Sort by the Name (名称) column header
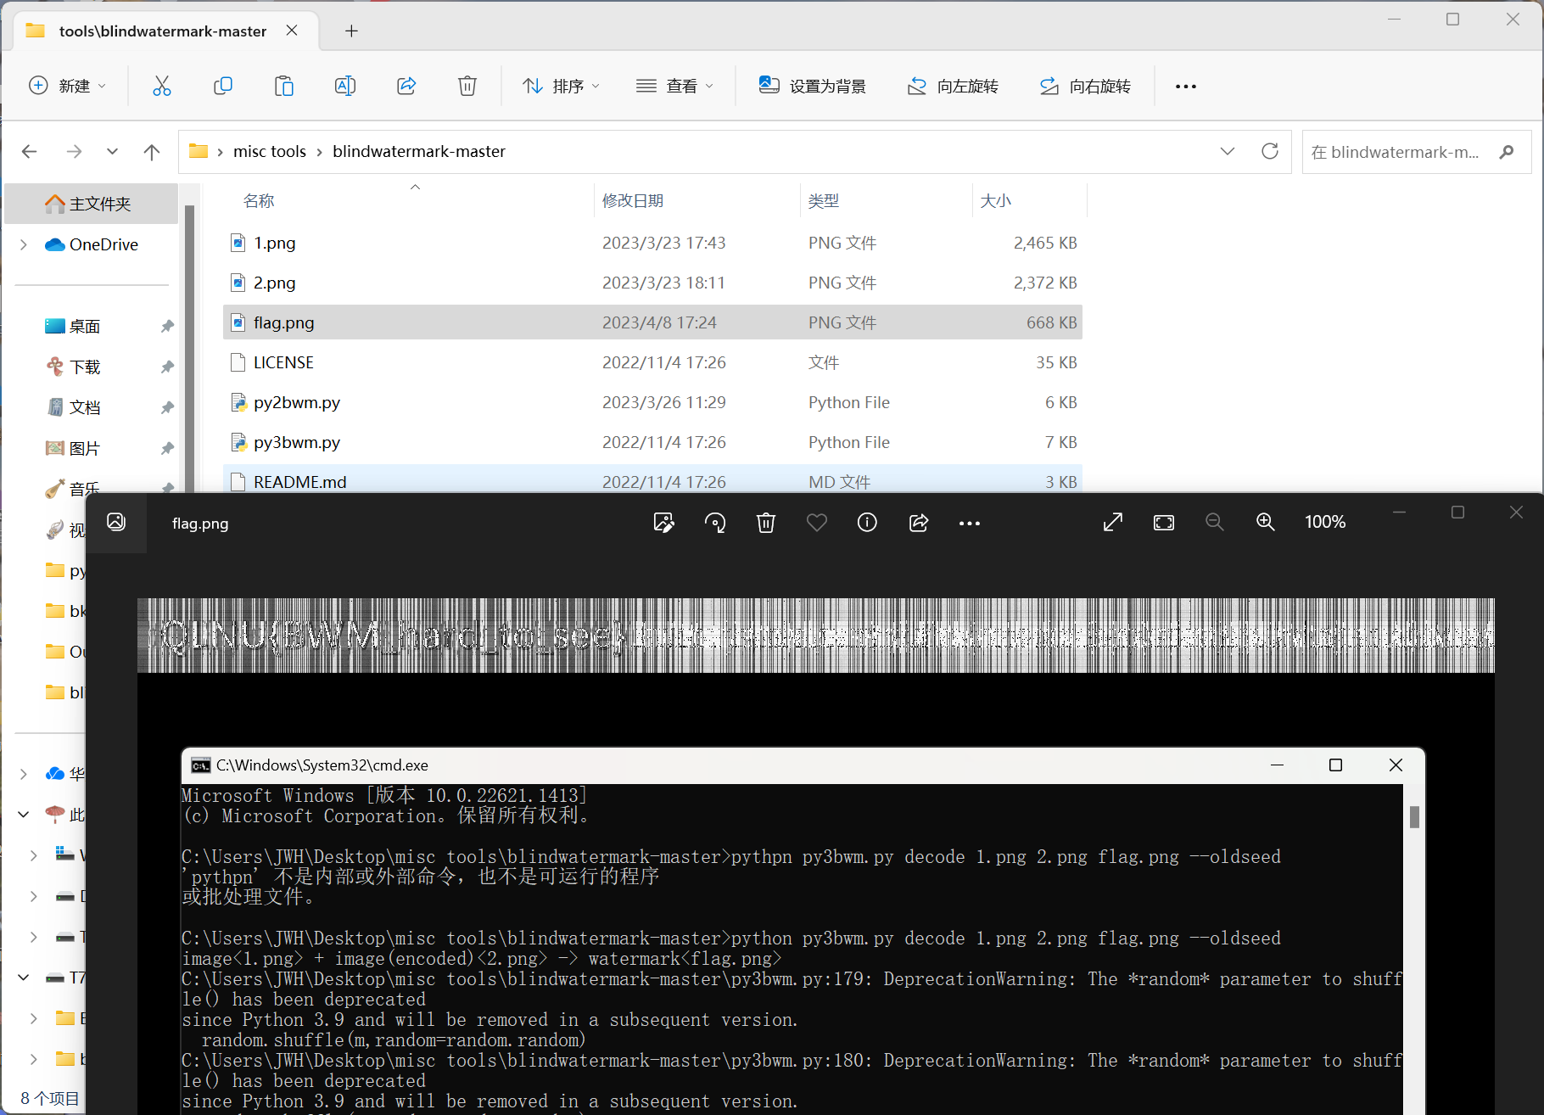Image resolution: width=1544 pixels, height=1115 pixels. (x=259, y=201)
